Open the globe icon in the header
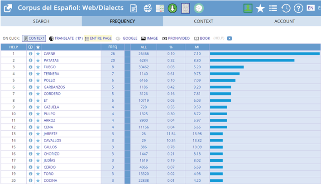 (148, 8)
